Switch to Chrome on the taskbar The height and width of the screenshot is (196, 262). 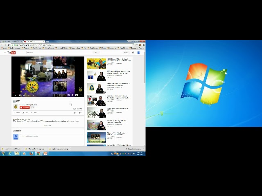[38, 154]
